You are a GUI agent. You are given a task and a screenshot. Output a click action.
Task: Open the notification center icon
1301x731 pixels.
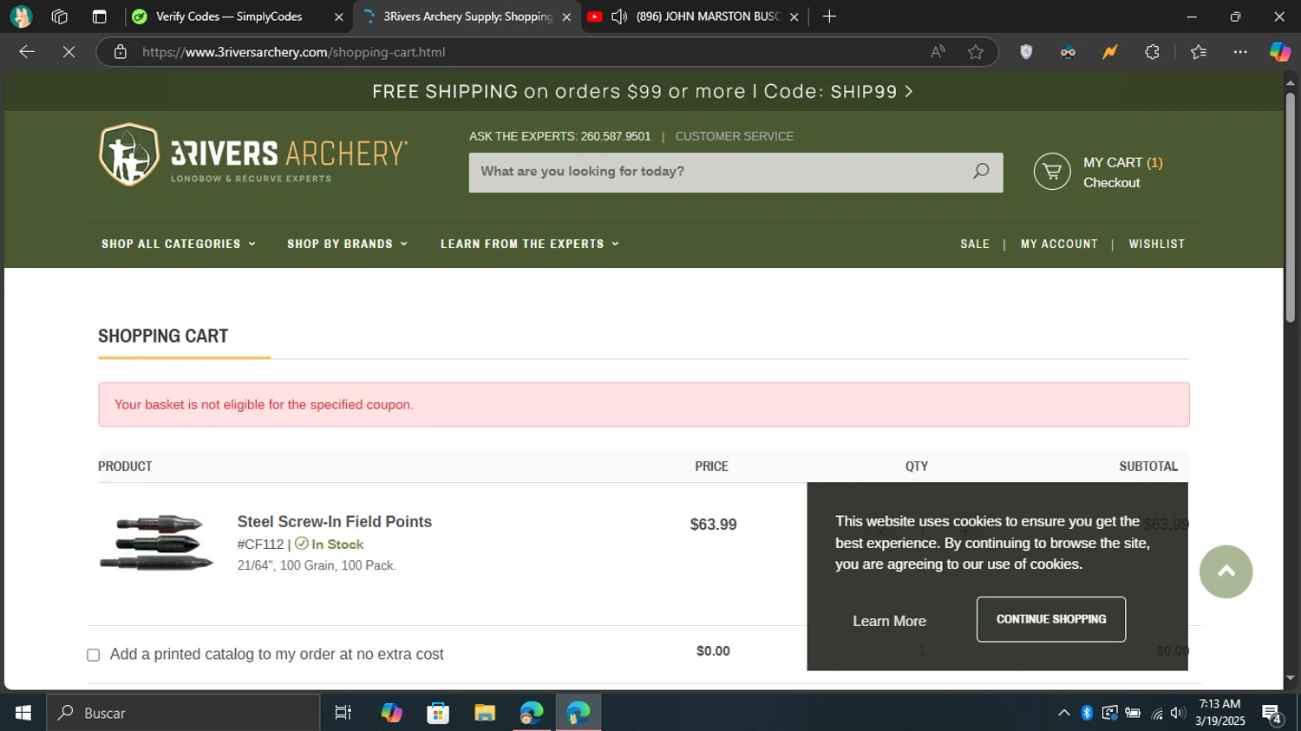click(1272, 714)
